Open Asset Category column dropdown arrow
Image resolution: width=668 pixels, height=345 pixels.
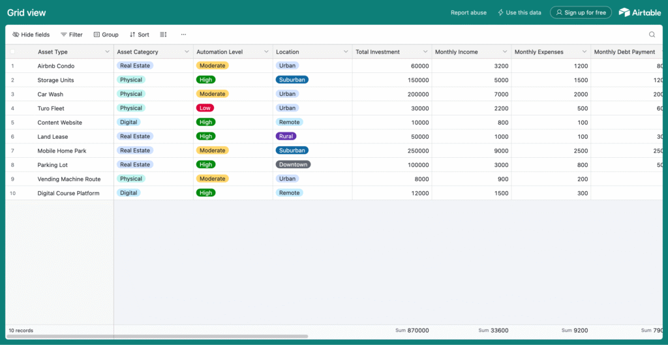coord(187,52)
